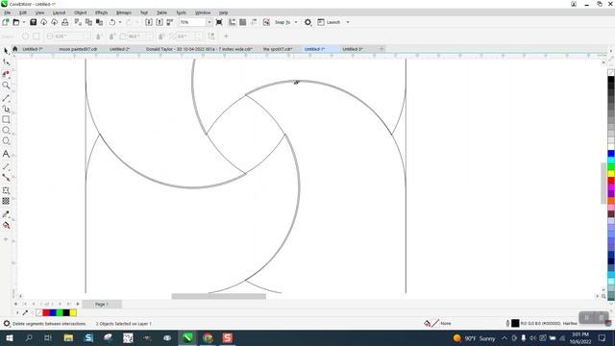Select blue swatch in right color palette

pos(611,154)
